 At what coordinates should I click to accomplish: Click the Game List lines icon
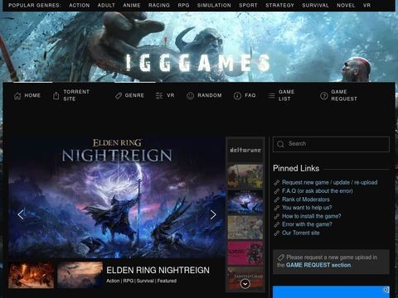click(x=271, y=96)
